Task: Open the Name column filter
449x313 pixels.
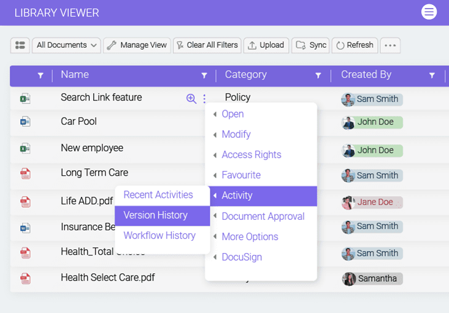Action: click(x=204, y=75)
